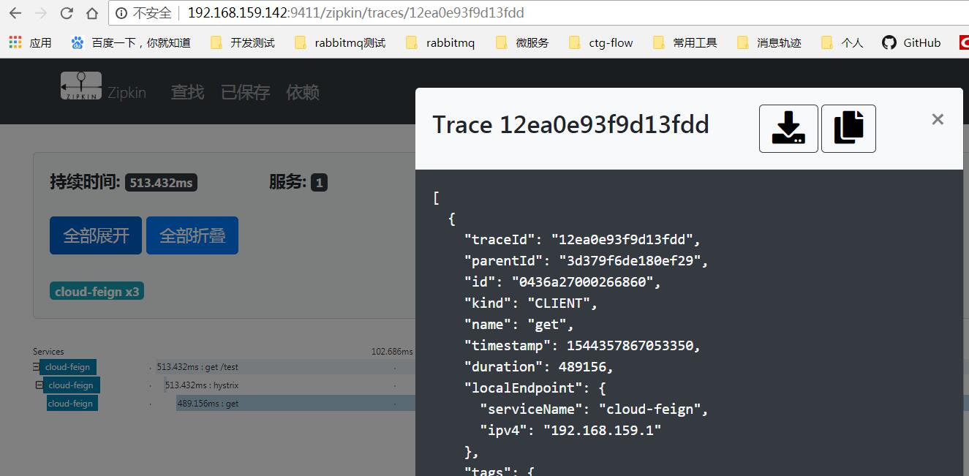
Task: Click the Zipkin logo image
Action: click(x=81, y=86)
